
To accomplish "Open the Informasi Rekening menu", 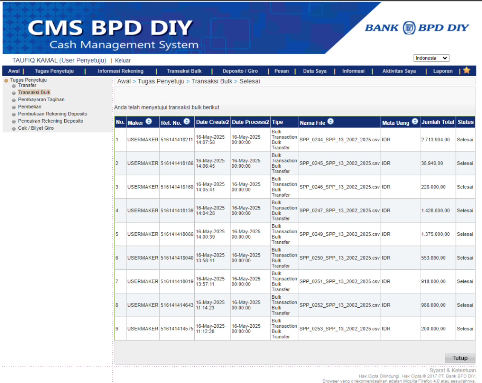I will point(121,71).
